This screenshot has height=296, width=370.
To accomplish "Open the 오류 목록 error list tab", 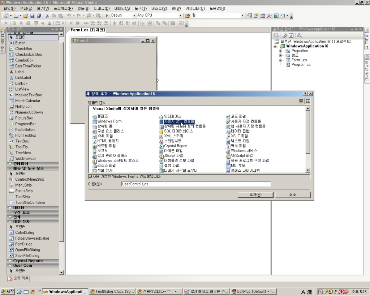I will 18,278.
